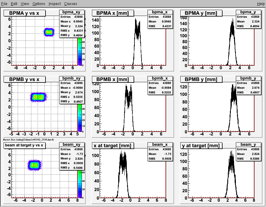Open the Options menu
The image size is (266, 207).
tap(39, 4)
